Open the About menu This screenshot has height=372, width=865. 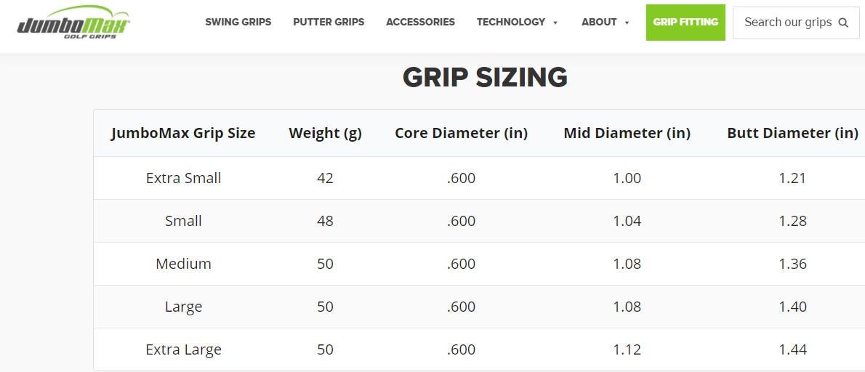tap(599, 22)
